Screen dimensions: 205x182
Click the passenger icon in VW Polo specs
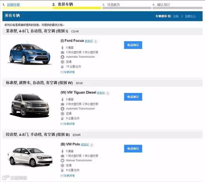click(62, 151)
